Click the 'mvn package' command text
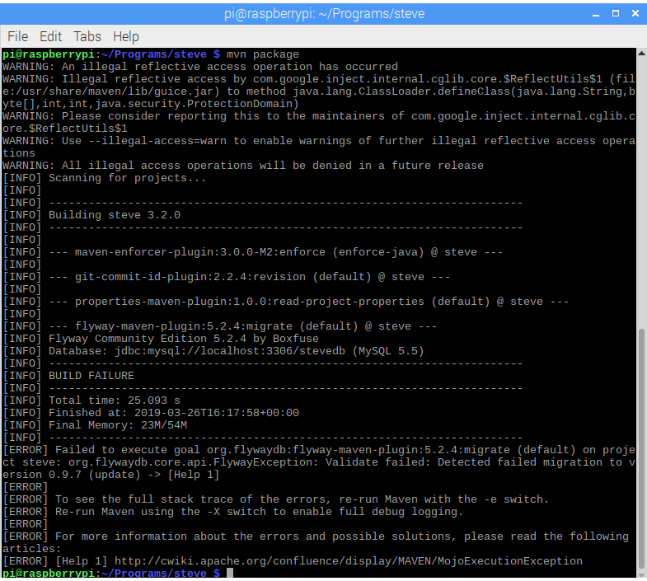This screenshot has width=647, height=581. [262, 54]
